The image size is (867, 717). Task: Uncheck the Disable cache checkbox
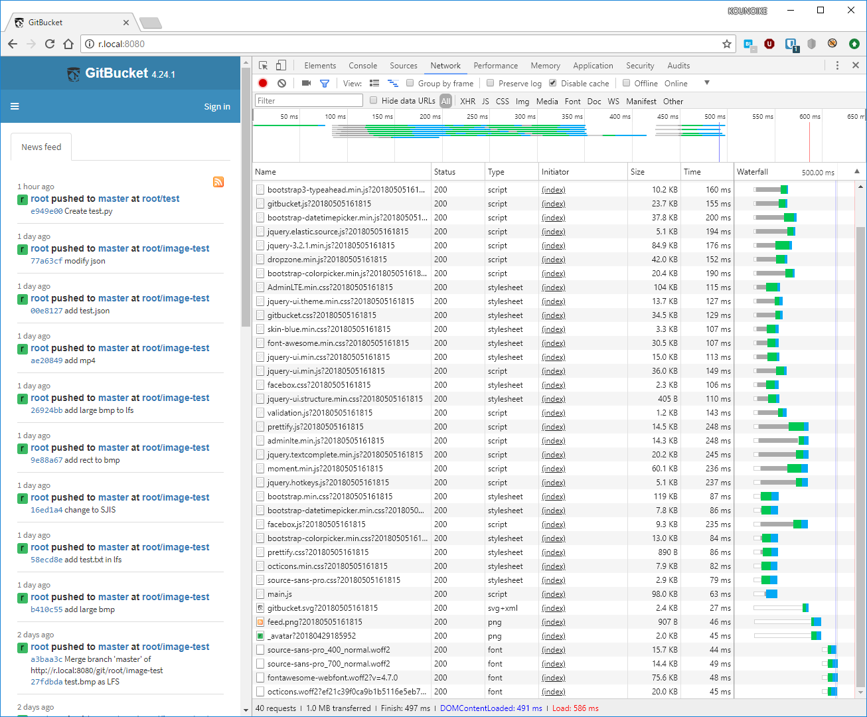tap(552, 83)
